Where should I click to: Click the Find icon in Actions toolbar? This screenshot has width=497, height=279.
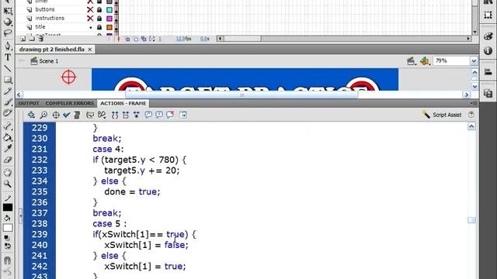(x=43, y=115)
